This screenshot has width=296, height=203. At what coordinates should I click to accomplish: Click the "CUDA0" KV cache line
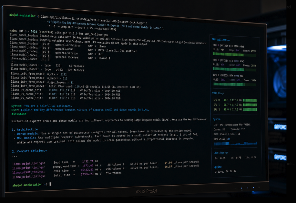coord(66,91)
